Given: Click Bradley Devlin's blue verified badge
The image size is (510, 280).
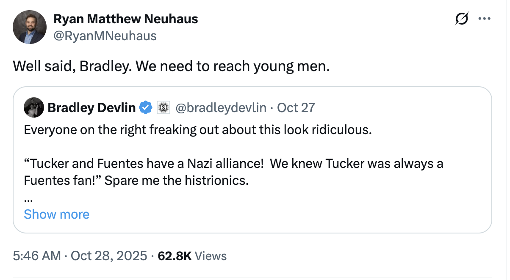Looking at the screenshot, I should click(146, 107).
